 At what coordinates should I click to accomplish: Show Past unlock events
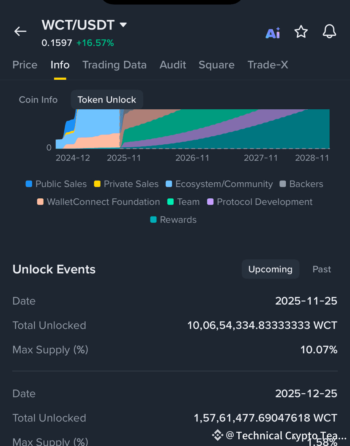pos(322,269)
